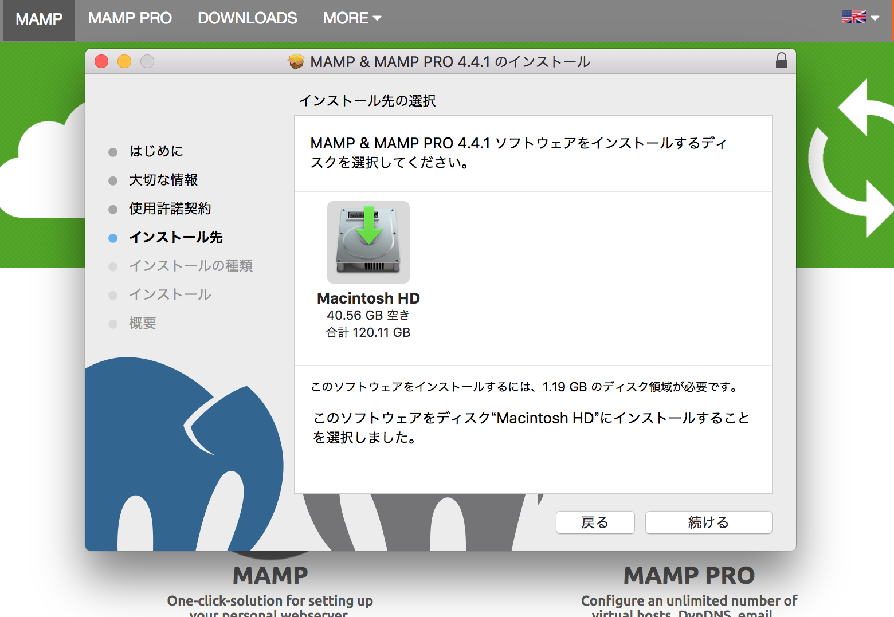The width and height of the screenshot is (894, 617).
Task: Click the 合計 120.11 GB text
Action: click(x=368, y=332)
